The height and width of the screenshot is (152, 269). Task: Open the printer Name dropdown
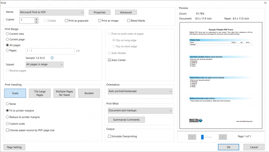(x=52, y=12)
